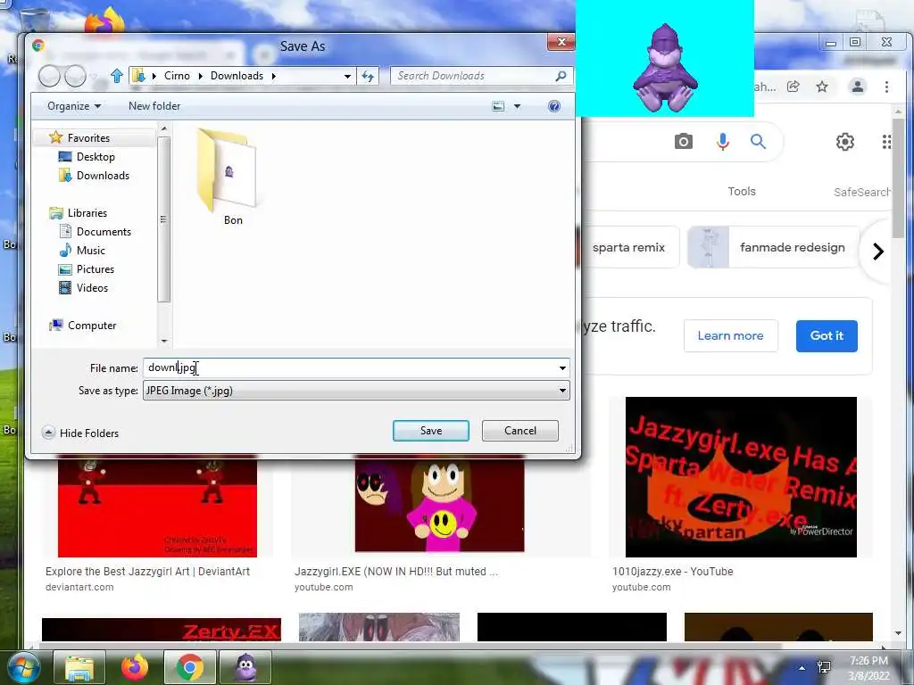The height and width of the screenshot is (685, 914).
Task: Click the Save button
Action: (431, 431)
